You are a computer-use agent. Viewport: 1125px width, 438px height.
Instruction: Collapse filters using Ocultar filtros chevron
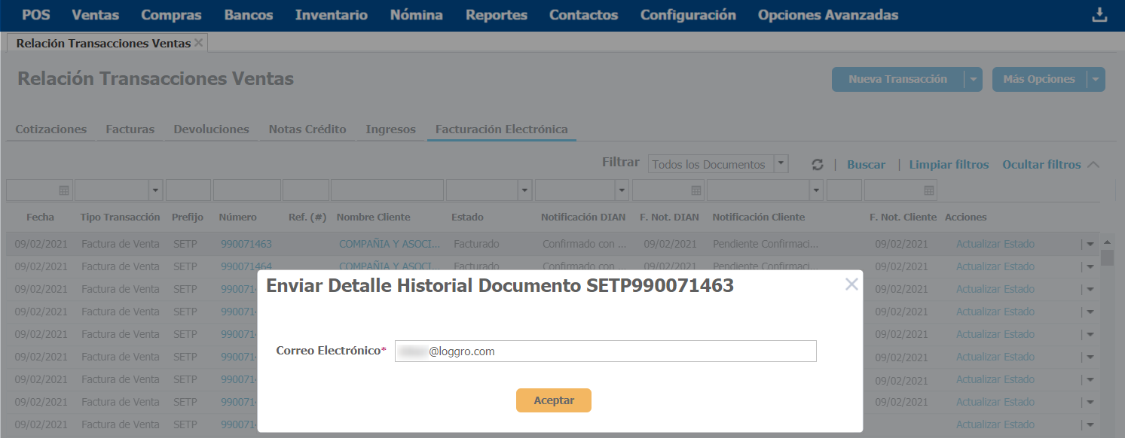click(1093, 164)
